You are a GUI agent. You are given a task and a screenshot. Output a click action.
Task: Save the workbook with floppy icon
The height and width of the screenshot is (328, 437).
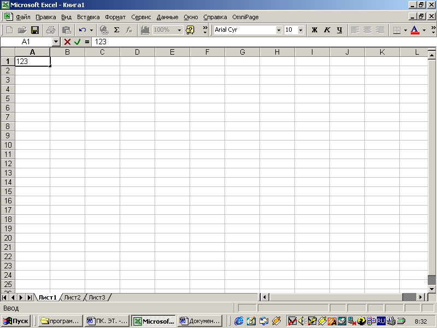(x=35, y=30)
